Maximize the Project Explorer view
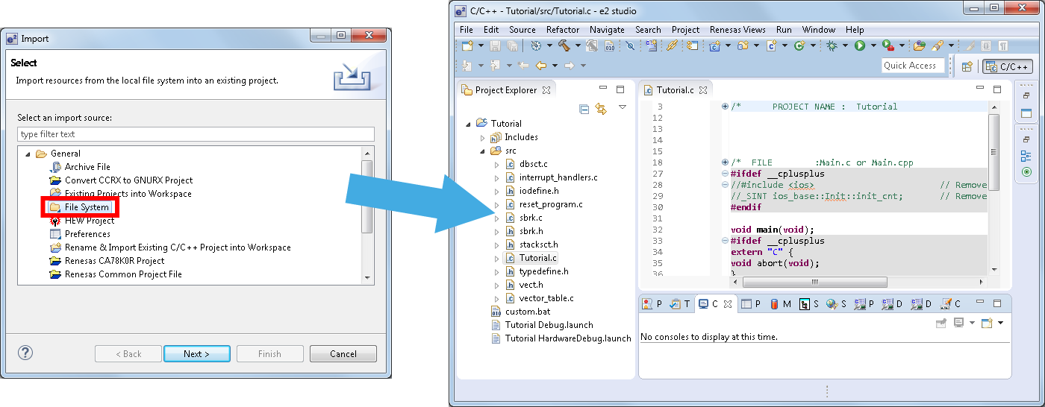 [x=620, y=89]
